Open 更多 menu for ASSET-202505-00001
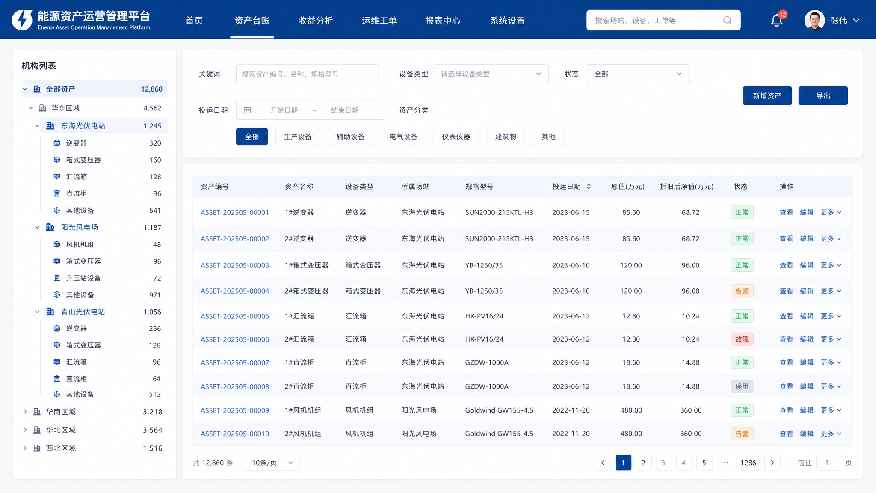The image size is (876, 493). pyautogui.click(x=831, y=212)
